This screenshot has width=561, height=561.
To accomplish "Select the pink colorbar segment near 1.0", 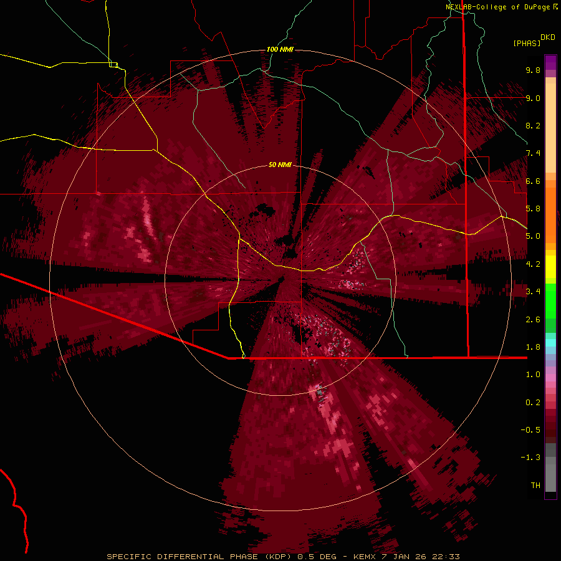I will (x=550, y=378).
